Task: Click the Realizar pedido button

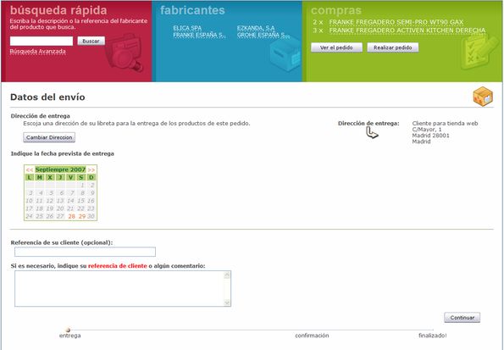Action: 393,47
